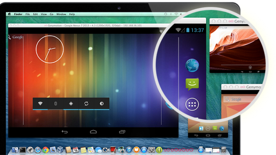
Task: Open iPhoto from the dock
Action: [x=121, y=150]
